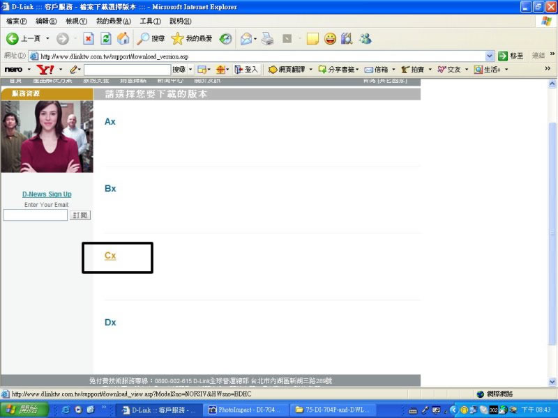The height and width of the screenshot is (418, 558).
Task: Click the vertical page scrollbar thumb
Action: pos(552,233)
